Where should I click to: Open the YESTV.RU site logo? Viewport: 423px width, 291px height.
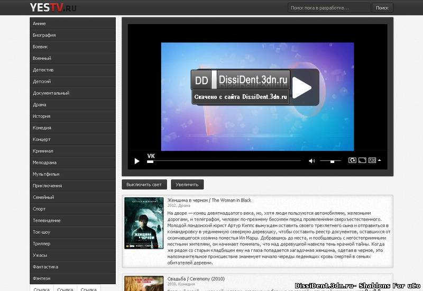pos(53,7)
